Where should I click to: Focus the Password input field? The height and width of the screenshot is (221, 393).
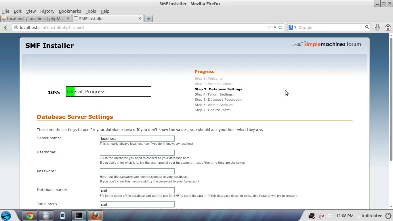click(137, 172)
